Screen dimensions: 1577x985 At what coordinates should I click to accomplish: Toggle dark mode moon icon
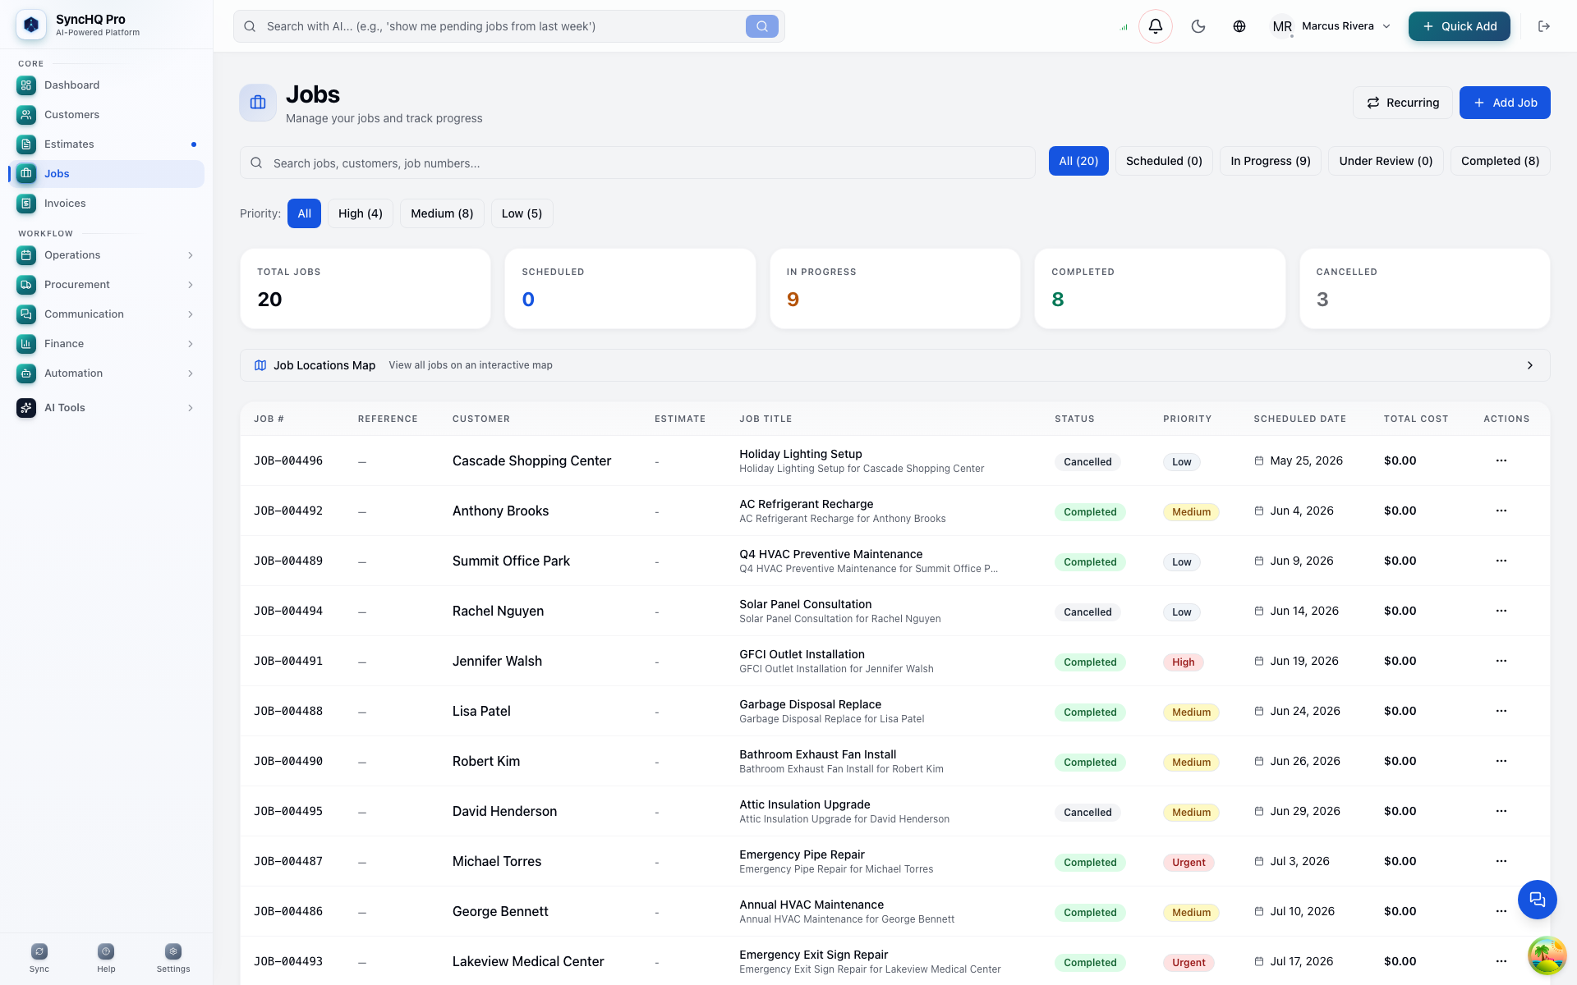tap(1198, 26)
